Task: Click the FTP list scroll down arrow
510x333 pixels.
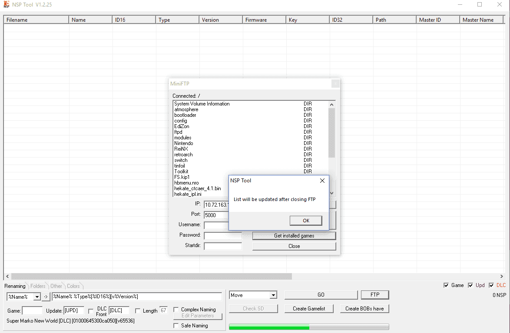Action: pyautogui.click(x=332, y=193)
